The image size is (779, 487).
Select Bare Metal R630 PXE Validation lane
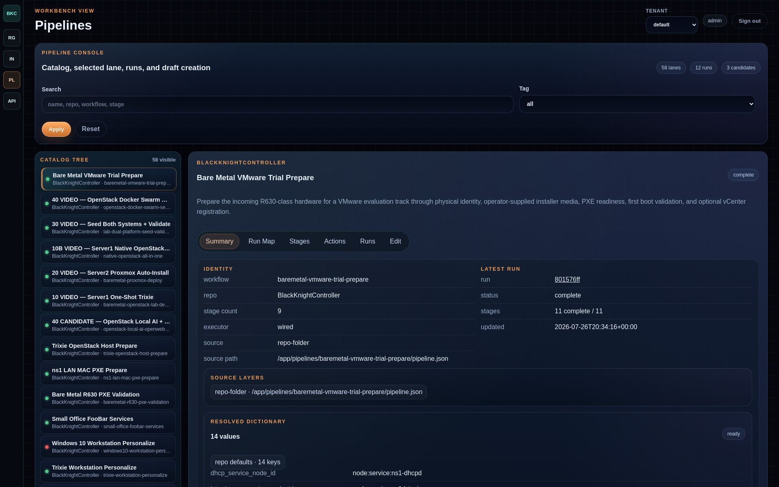(108, 398)
